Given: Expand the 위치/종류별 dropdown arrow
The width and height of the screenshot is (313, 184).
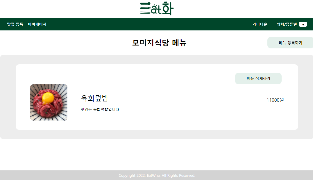Looking at the screenshot, I should coord(303,24).
